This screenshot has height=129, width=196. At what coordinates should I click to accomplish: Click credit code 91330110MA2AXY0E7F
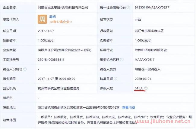152,7
